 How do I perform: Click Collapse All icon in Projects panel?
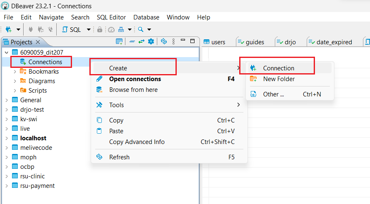pos(132,42)
